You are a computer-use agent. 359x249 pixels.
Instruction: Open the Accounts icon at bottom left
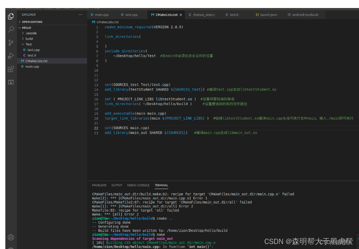point(11,237)
